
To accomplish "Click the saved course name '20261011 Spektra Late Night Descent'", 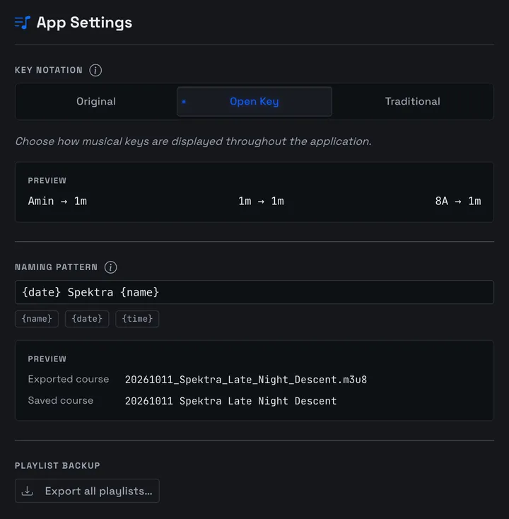I will 230,401.
